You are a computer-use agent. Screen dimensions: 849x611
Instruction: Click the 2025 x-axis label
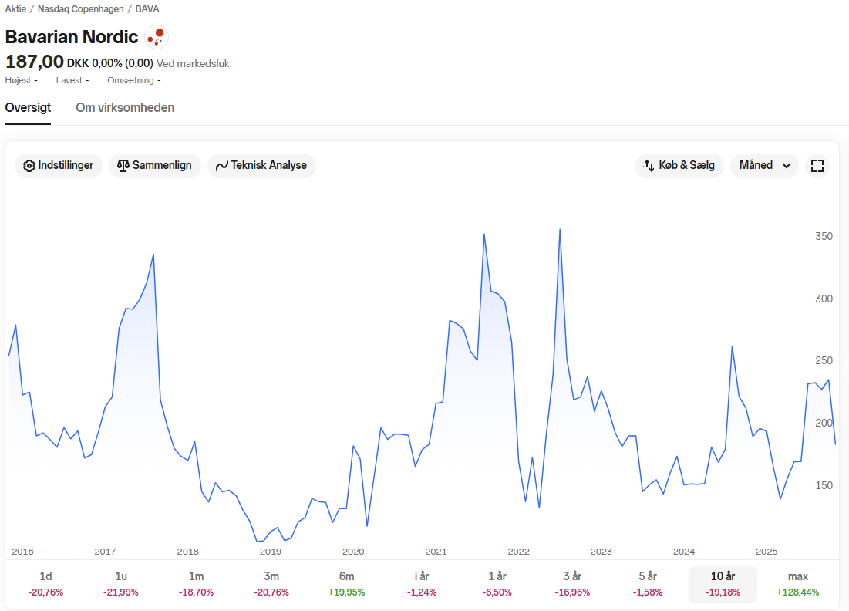[x=766, y=552]
